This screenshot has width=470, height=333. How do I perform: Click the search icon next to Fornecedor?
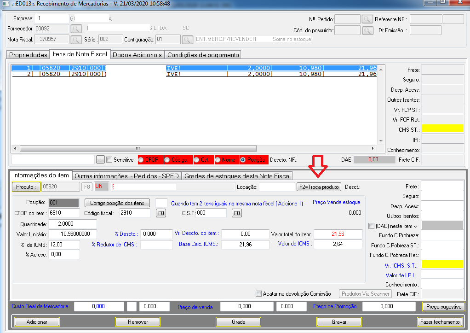click(76, 28)
